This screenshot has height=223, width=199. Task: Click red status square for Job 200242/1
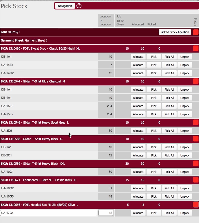tap(196, 32)
